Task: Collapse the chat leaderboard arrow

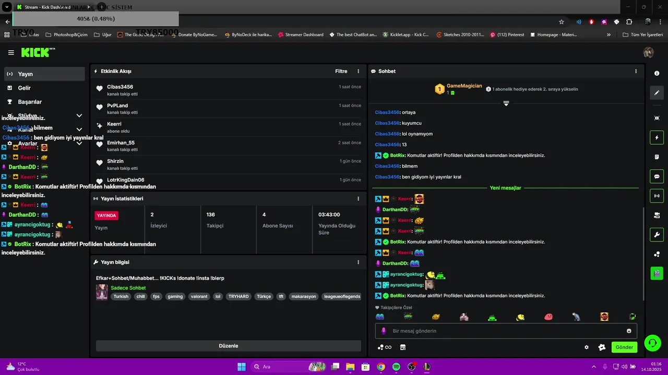Action: pos(506,103)
